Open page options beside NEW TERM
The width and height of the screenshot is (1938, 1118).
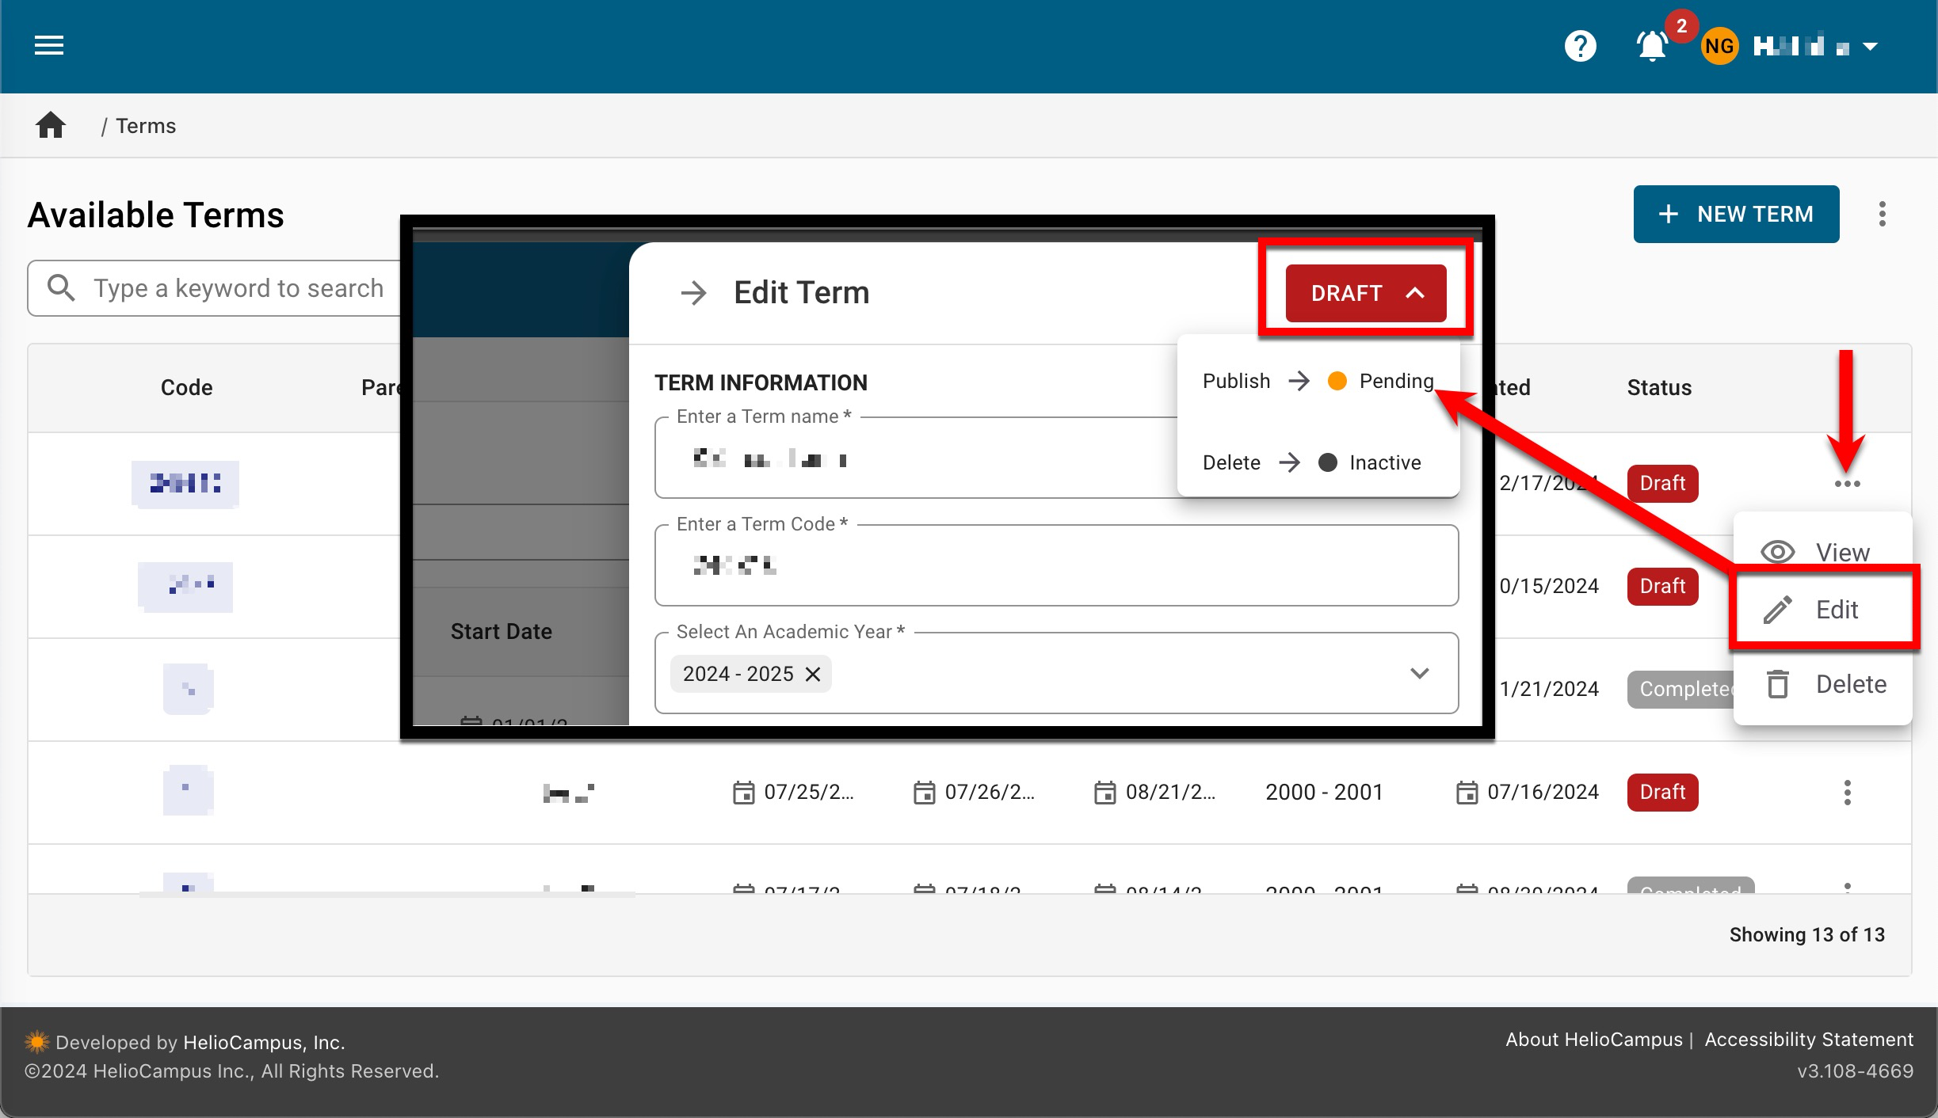click(1882, 214)
